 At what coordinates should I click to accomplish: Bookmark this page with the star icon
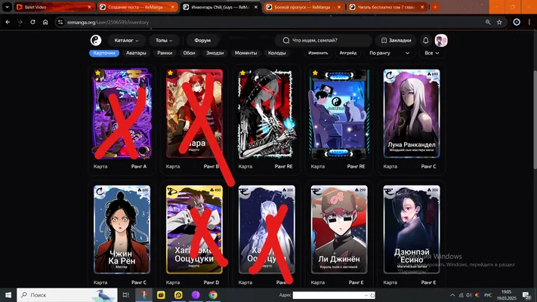point(499,22)
